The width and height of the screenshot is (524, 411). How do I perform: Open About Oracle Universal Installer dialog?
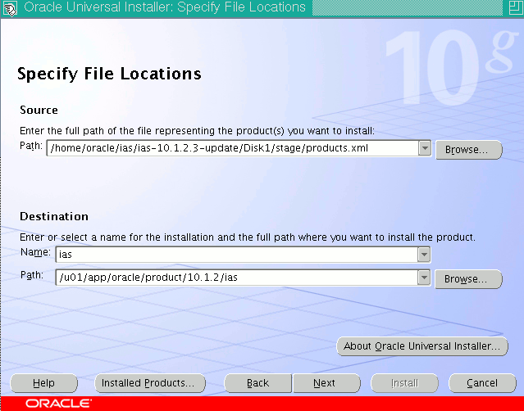tap(422, 346)
